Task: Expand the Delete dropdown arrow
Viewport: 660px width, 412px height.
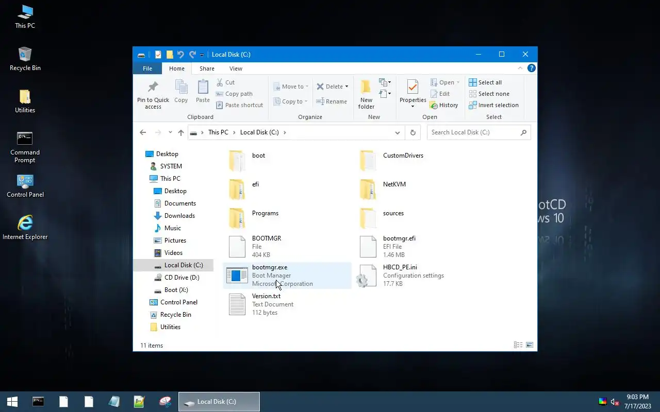Action: 346,87
